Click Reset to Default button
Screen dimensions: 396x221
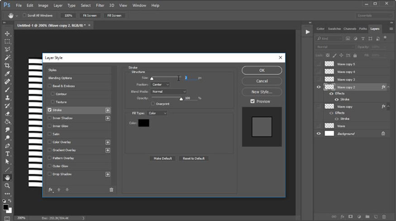(194, 158)
